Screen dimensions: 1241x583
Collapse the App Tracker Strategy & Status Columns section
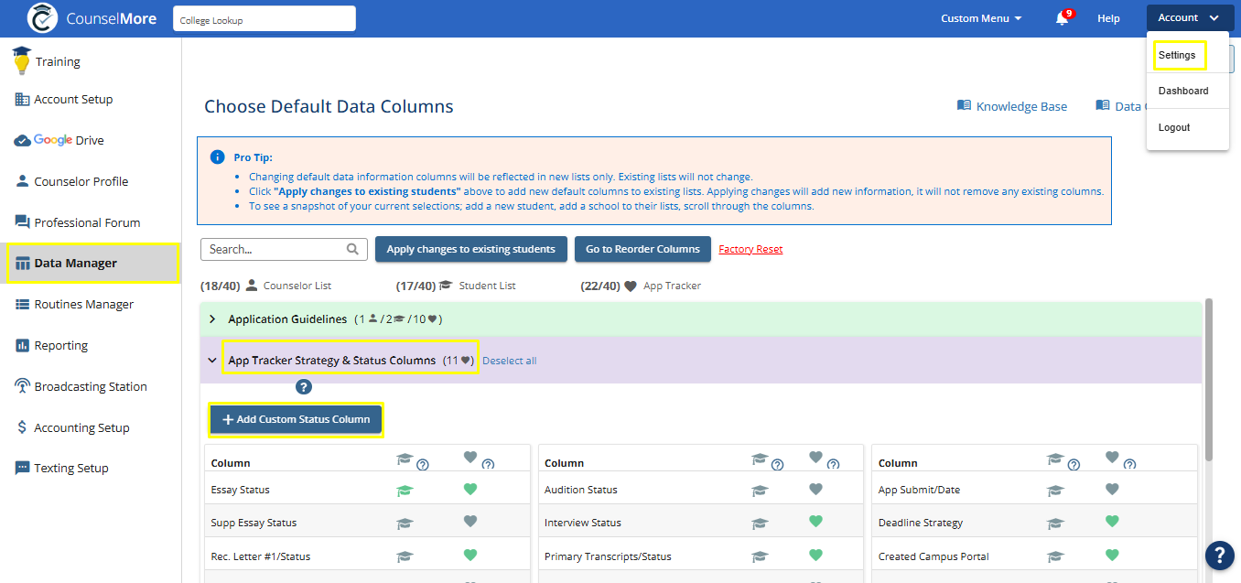point(211,359)
